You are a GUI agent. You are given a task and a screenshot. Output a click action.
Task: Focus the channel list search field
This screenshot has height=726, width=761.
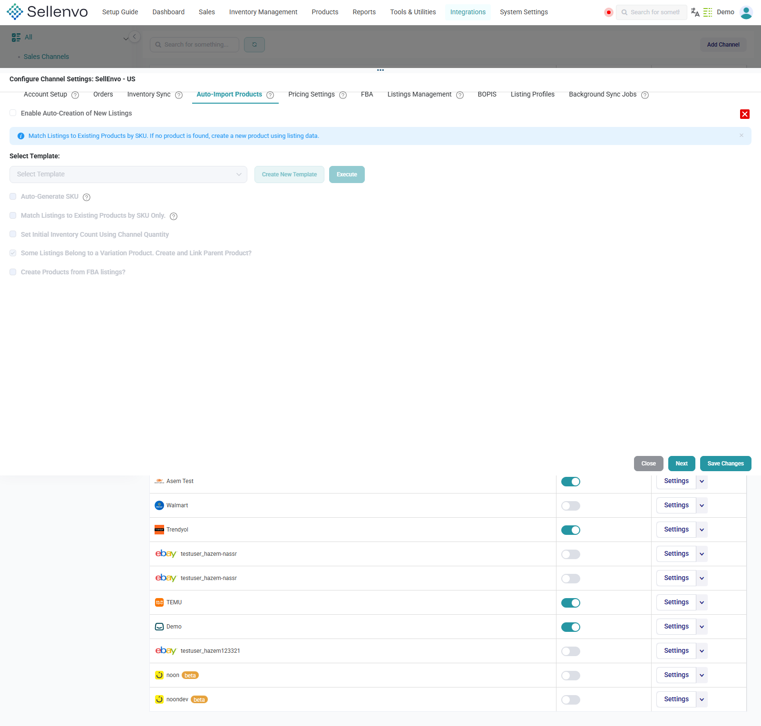[195, 45]
